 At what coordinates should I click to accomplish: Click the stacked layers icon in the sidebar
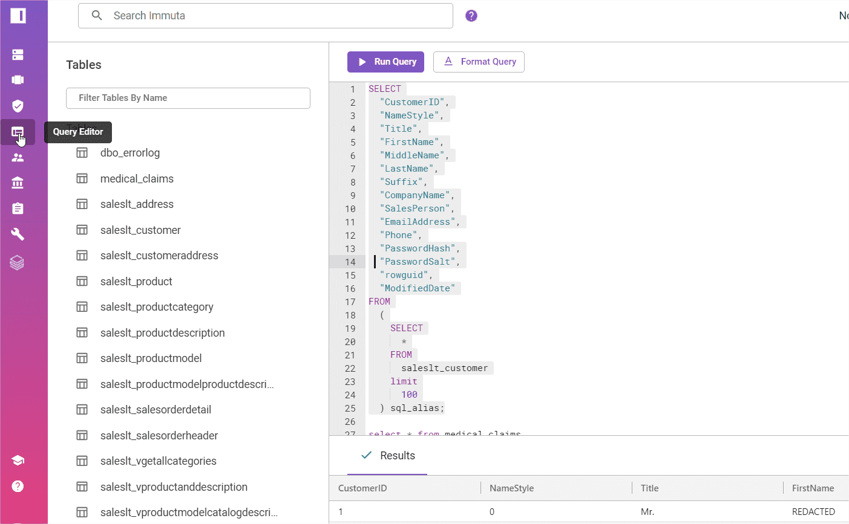click(16, 262)
